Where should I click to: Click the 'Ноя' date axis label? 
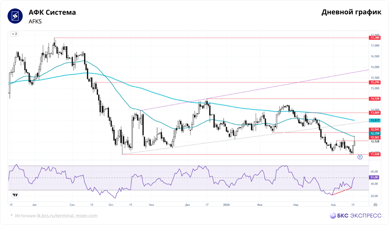pyautogui.click(x=151, y=205)
